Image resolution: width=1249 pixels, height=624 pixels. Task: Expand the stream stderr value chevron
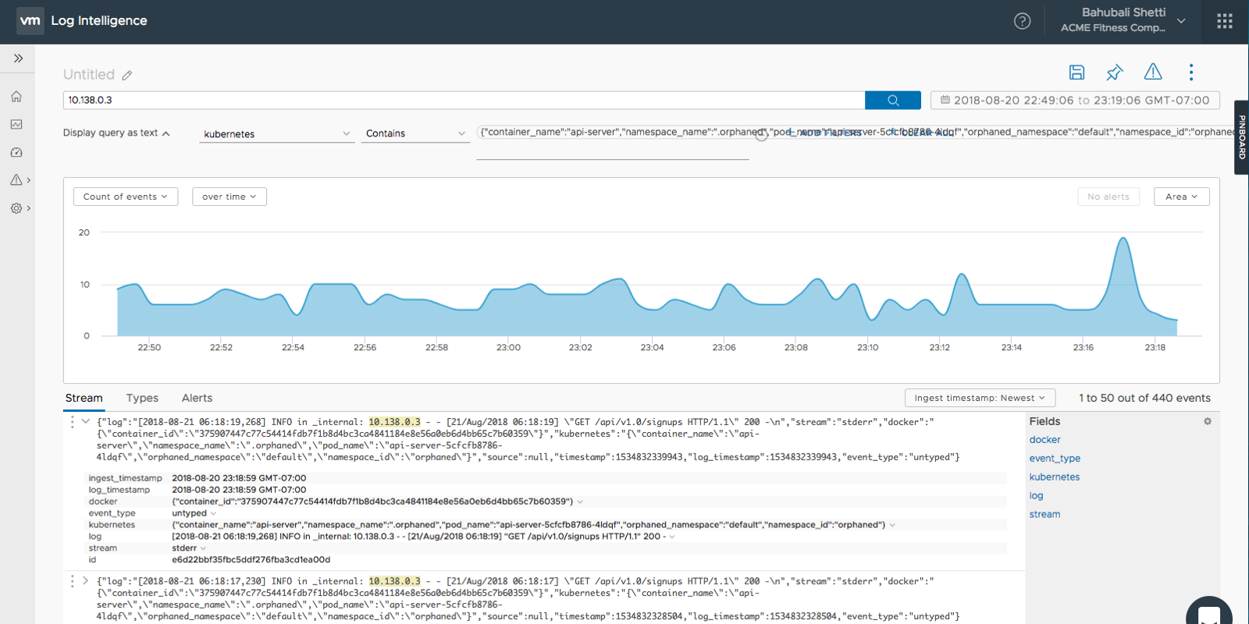203,548
